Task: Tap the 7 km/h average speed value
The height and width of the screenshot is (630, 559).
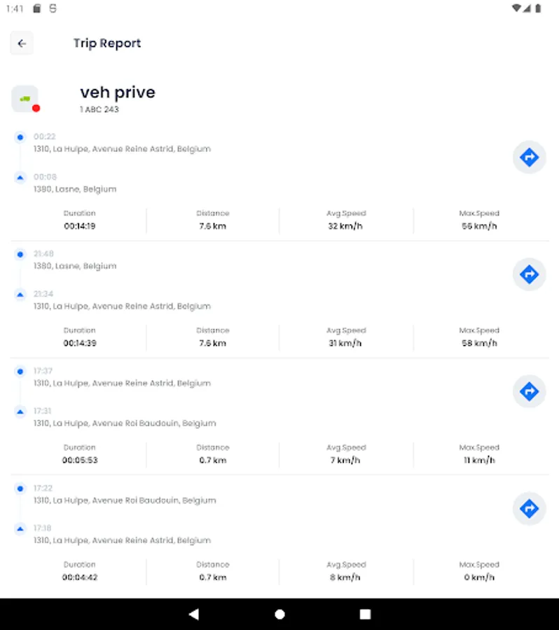Action: 346,460
